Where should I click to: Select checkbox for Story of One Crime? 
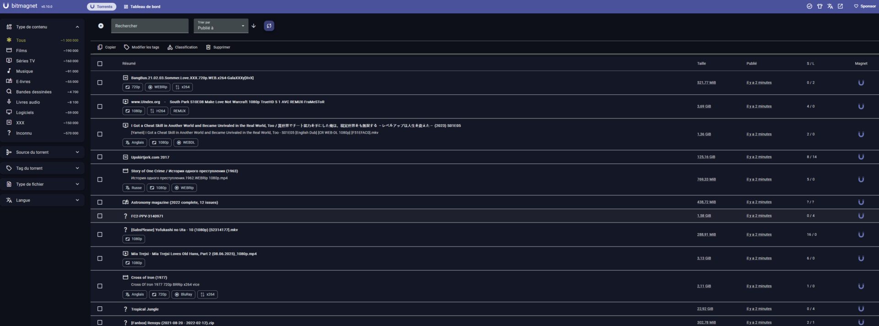click(x=100, y=179)
